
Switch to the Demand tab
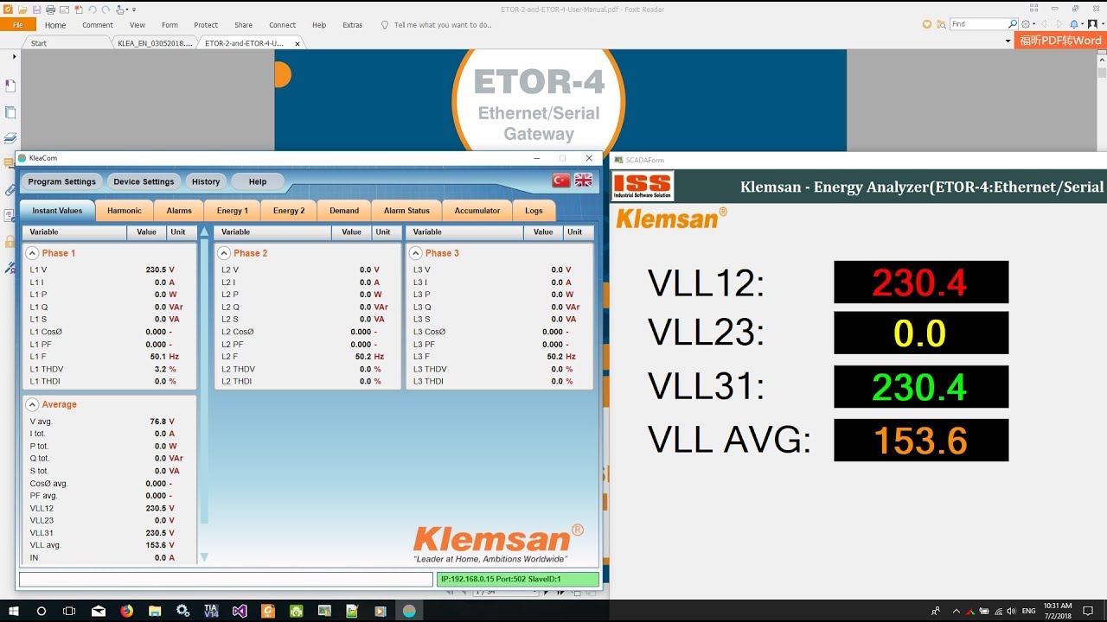[344, 211]
